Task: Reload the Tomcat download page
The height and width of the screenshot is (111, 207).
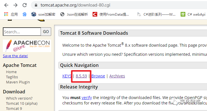Action: tap(25, 5)
